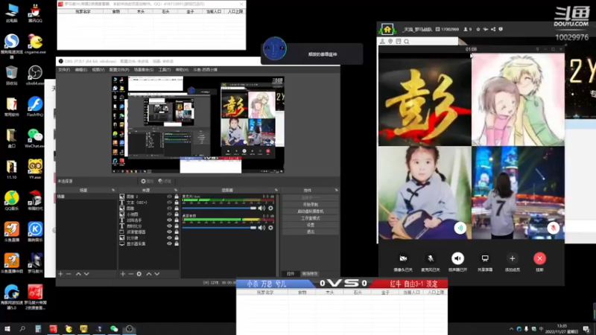Toggle visibility eye for 资源管理器 source
The width and height of the screenshot is (596, 335).
click(x=170, y=232)
